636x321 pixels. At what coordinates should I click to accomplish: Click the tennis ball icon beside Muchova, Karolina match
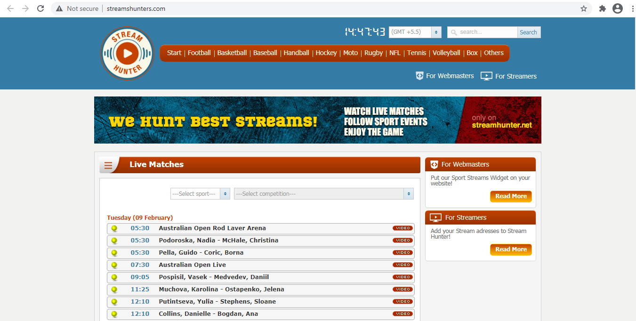(114, 290)
